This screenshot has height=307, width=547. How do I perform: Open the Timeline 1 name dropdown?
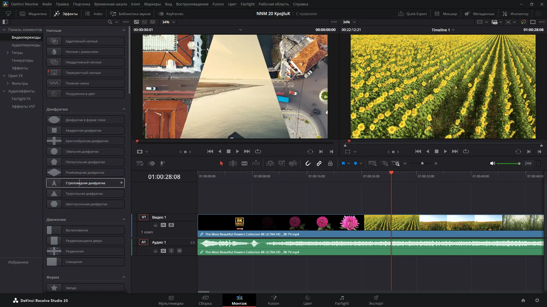coord(453,30)
